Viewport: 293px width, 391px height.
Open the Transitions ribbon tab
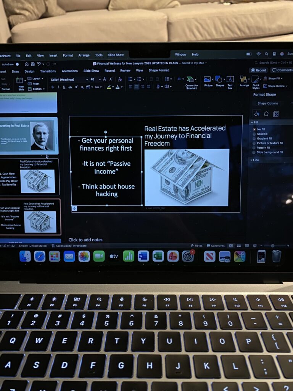(x=48, y=71)
